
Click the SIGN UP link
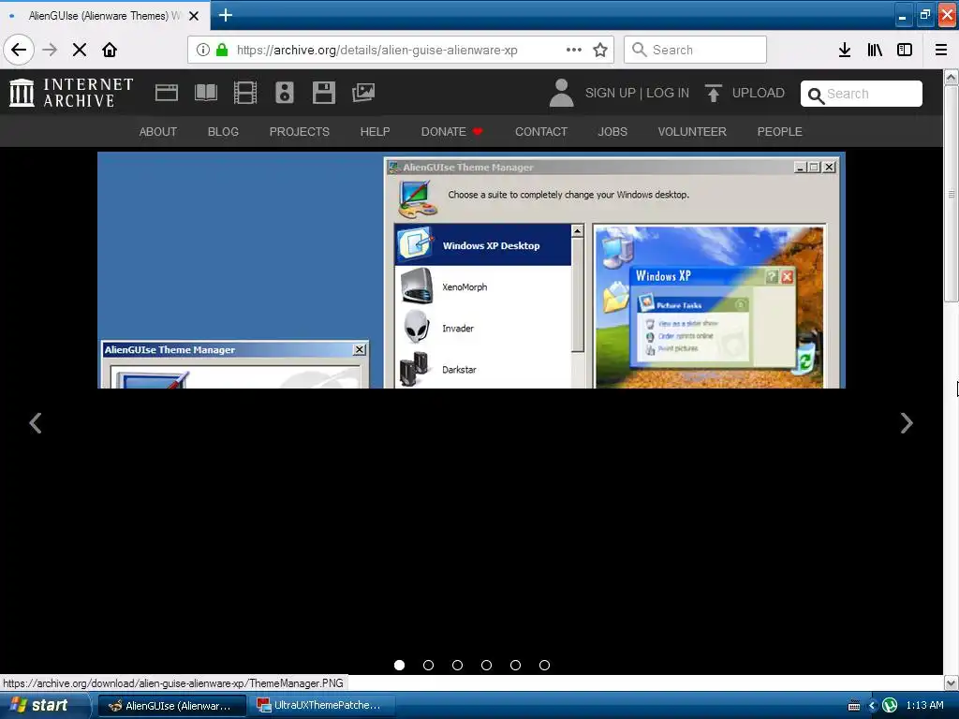[x=610, y=93]
